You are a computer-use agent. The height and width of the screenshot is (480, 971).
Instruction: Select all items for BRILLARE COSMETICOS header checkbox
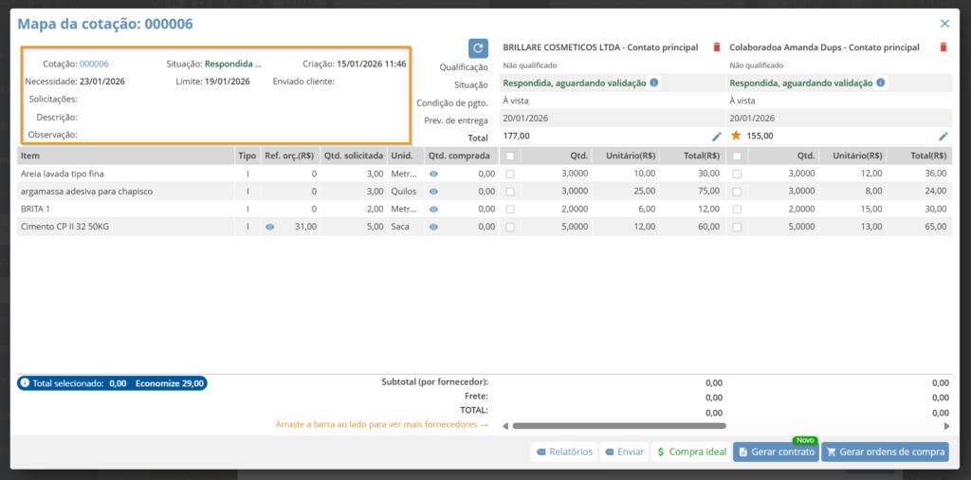pos(511,156)
